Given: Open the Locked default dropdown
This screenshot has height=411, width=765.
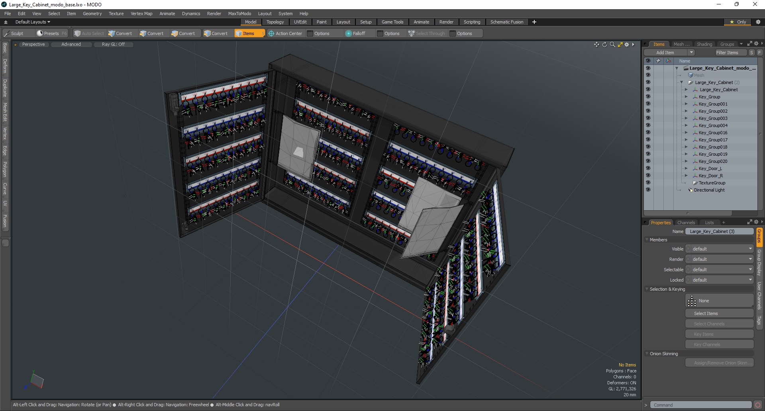Looking at the screenshot, I should pyautogui.click(x=720, y=280).
